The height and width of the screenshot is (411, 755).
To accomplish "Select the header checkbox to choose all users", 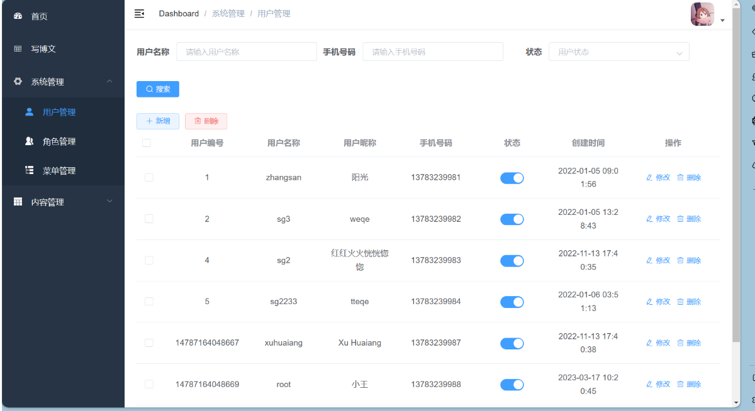I will 147,143.
